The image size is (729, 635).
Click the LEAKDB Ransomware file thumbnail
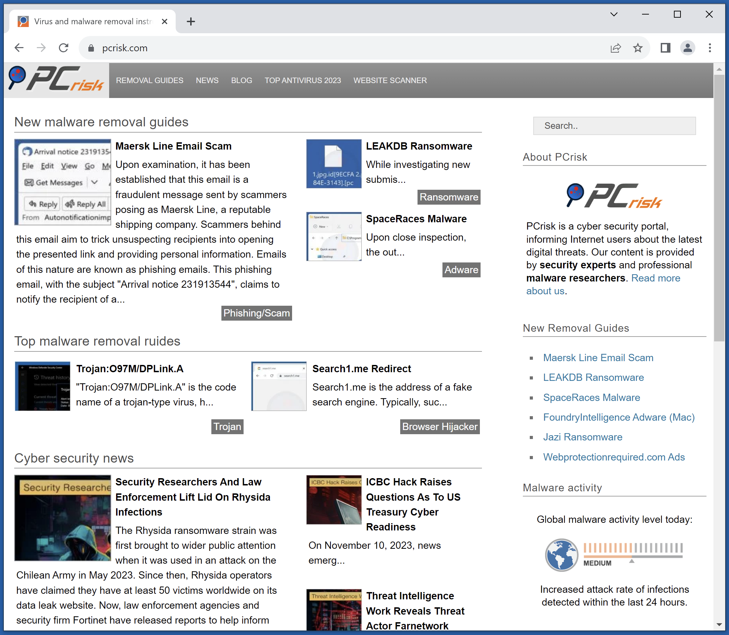[334, 164]
